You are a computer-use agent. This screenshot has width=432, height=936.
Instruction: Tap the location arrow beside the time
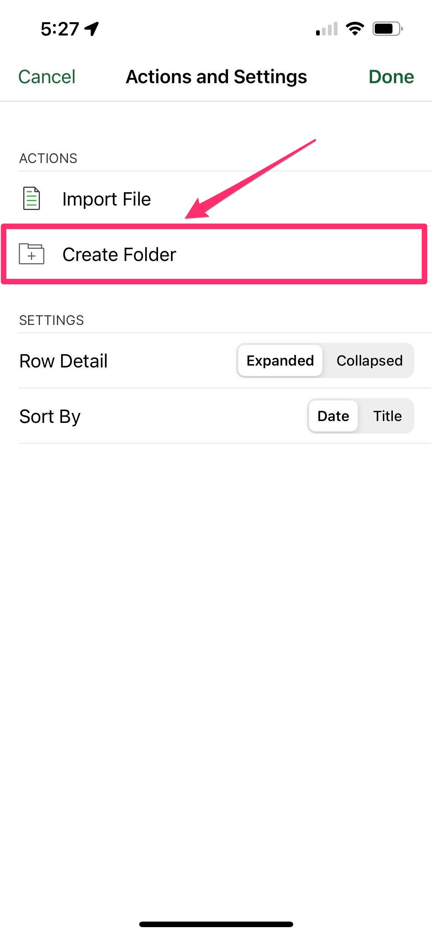coord(92,29)
